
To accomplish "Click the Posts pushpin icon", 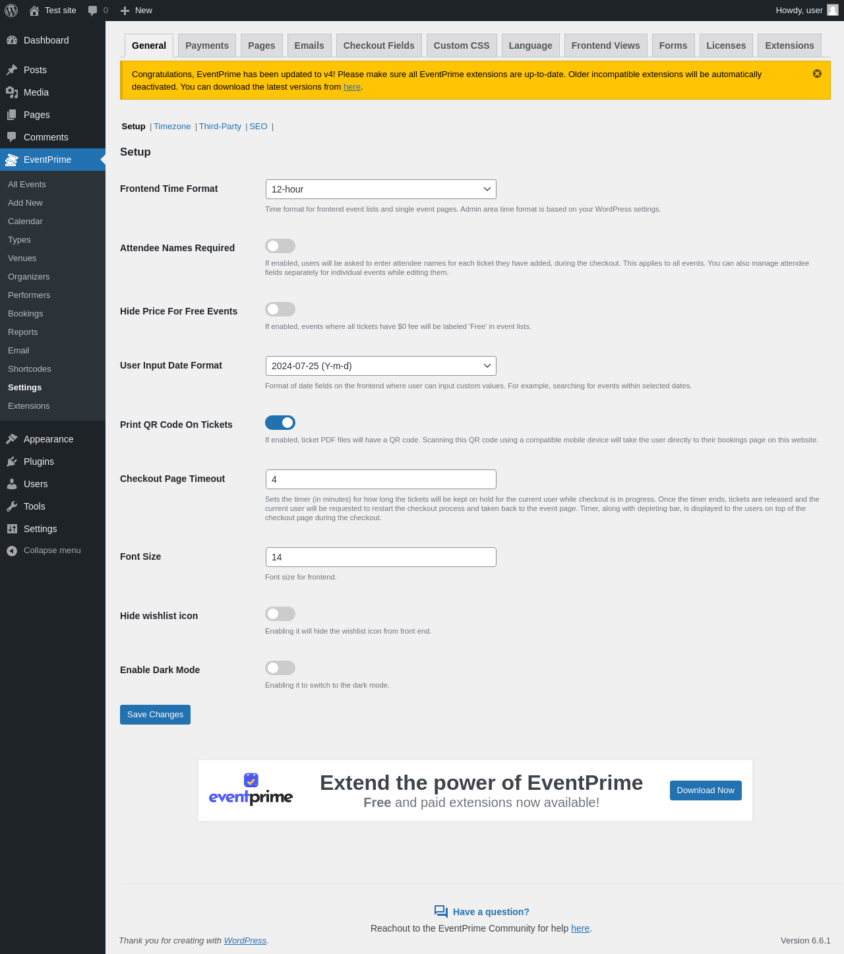I will coord(12,70).
